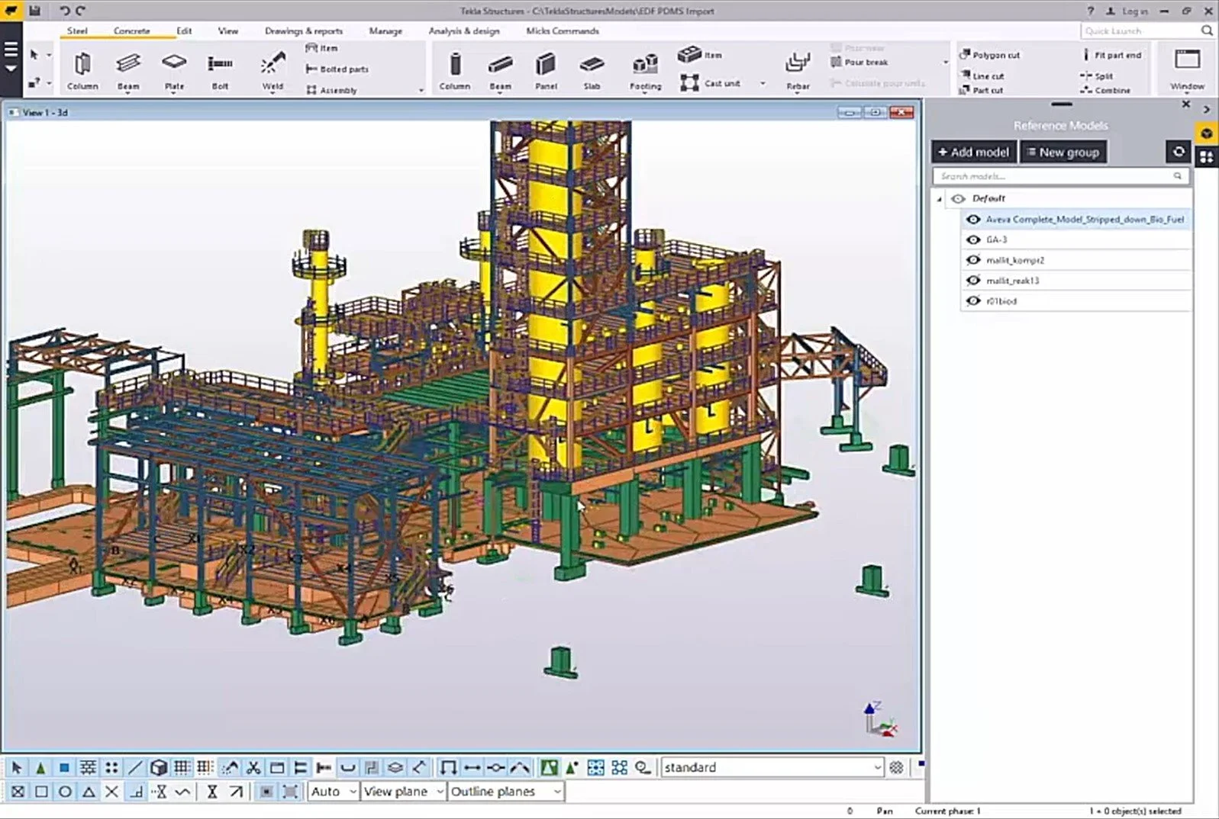The image size is (1219, 819).
Task: Collapse the Default group tree
Action: tap(940, 199)
